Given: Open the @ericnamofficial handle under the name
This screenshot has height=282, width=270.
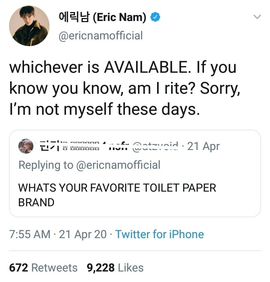Looking at the screenshot, I should [x=101, y=36].
